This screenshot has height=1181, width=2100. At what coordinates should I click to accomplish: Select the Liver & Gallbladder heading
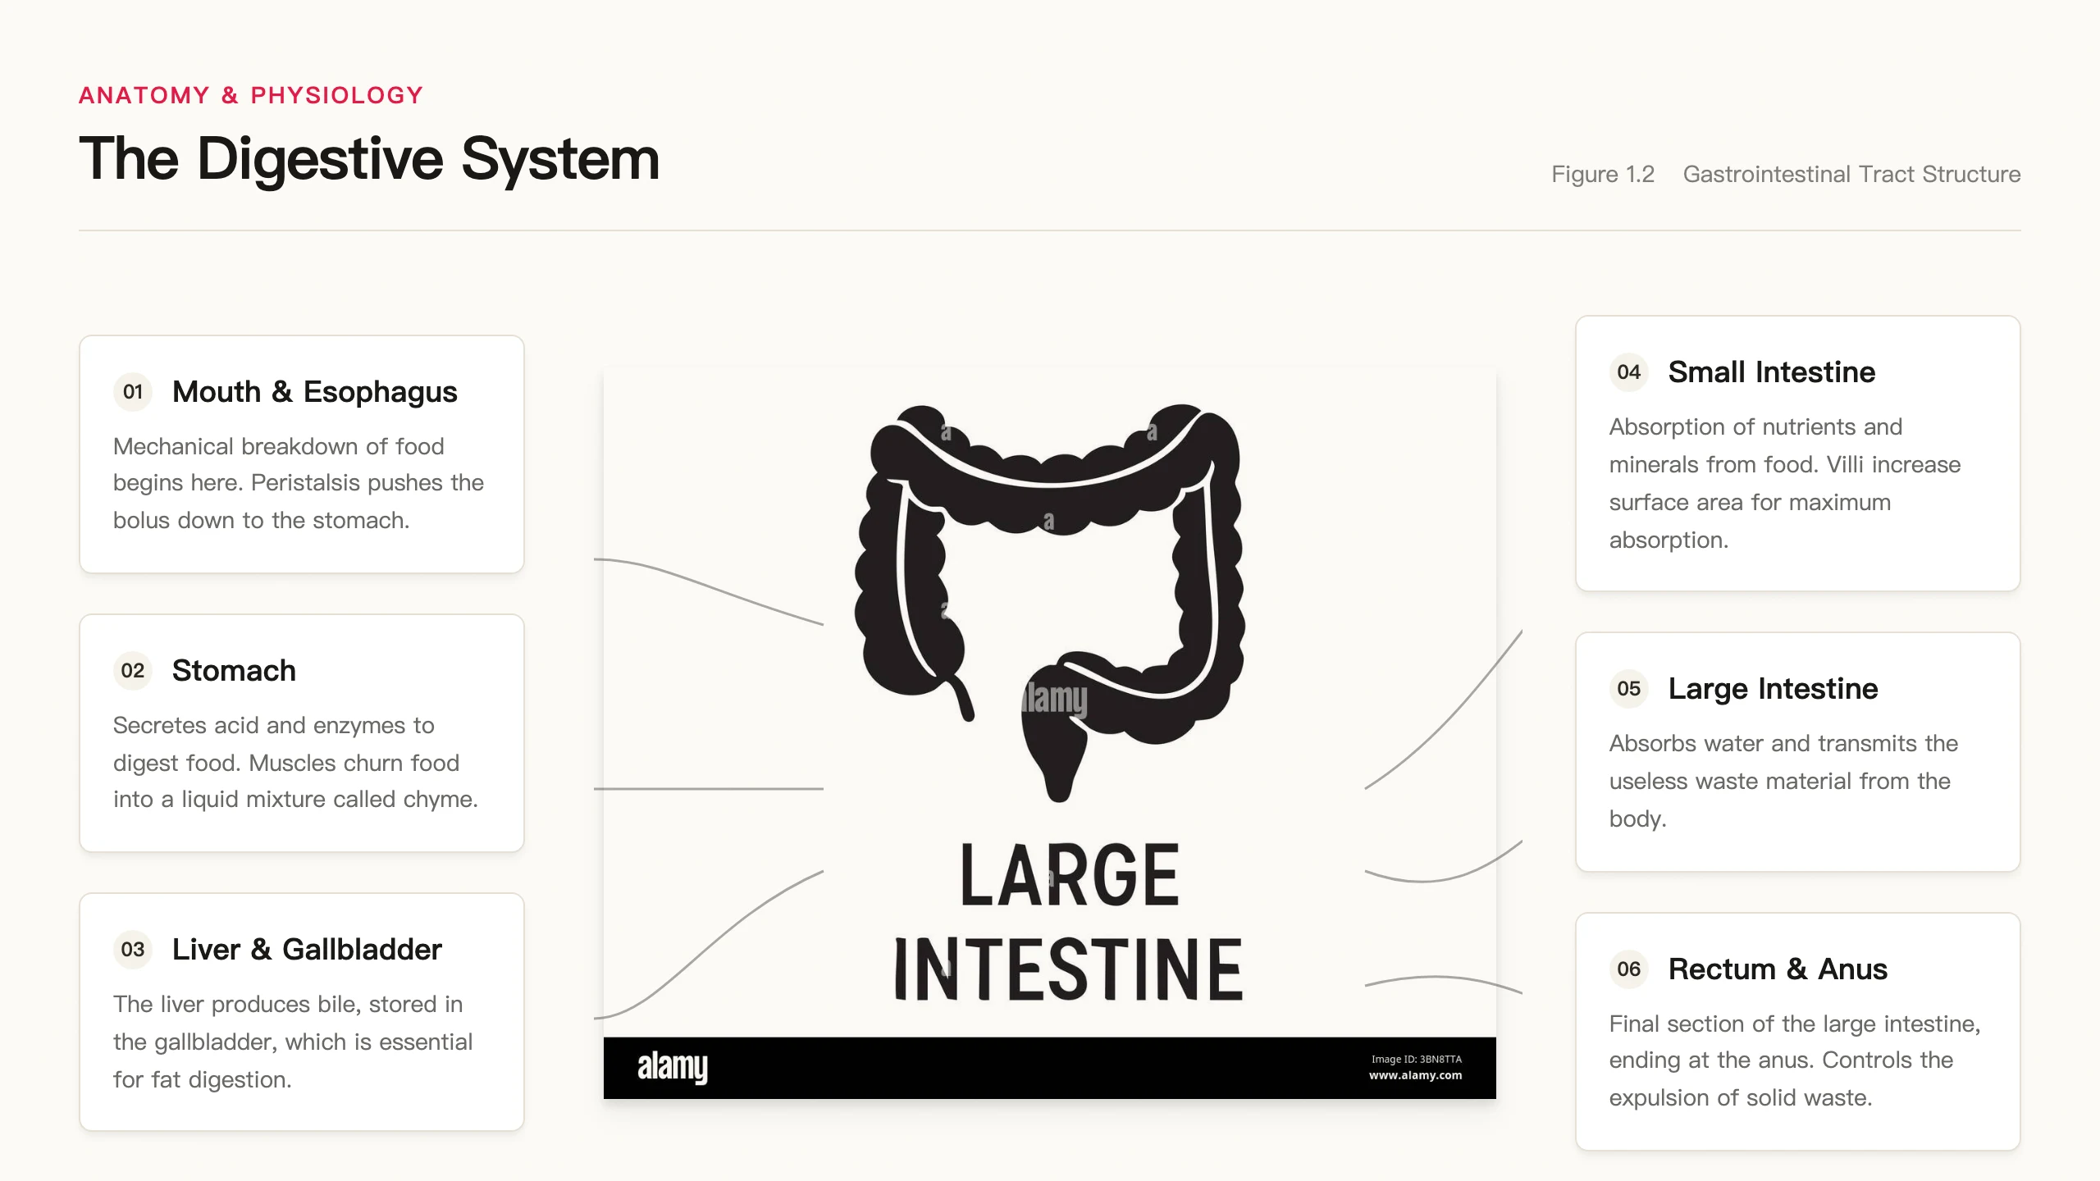[307, 950]
